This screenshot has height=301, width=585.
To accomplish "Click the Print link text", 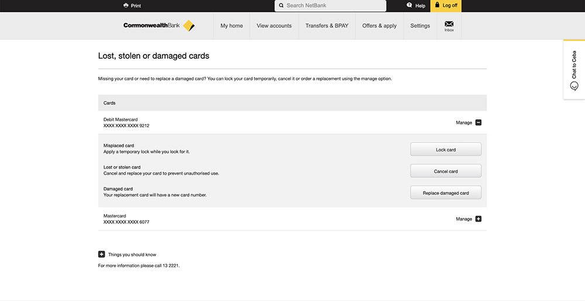I will point(136,6).
